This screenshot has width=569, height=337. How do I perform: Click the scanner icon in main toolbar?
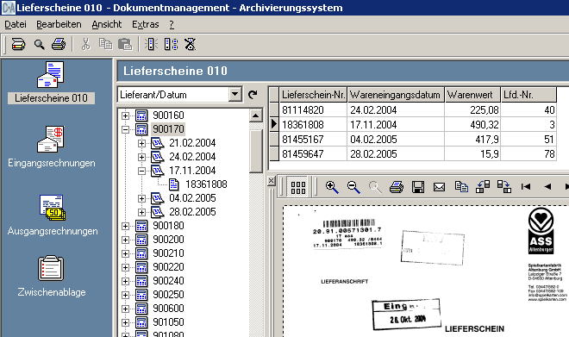click(18, 44)
